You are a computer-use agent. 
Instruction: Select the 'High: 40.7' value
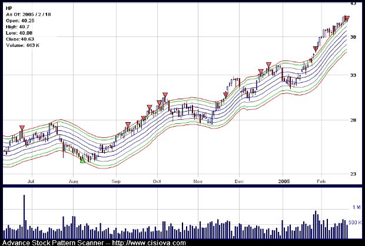tap(19, 27)
